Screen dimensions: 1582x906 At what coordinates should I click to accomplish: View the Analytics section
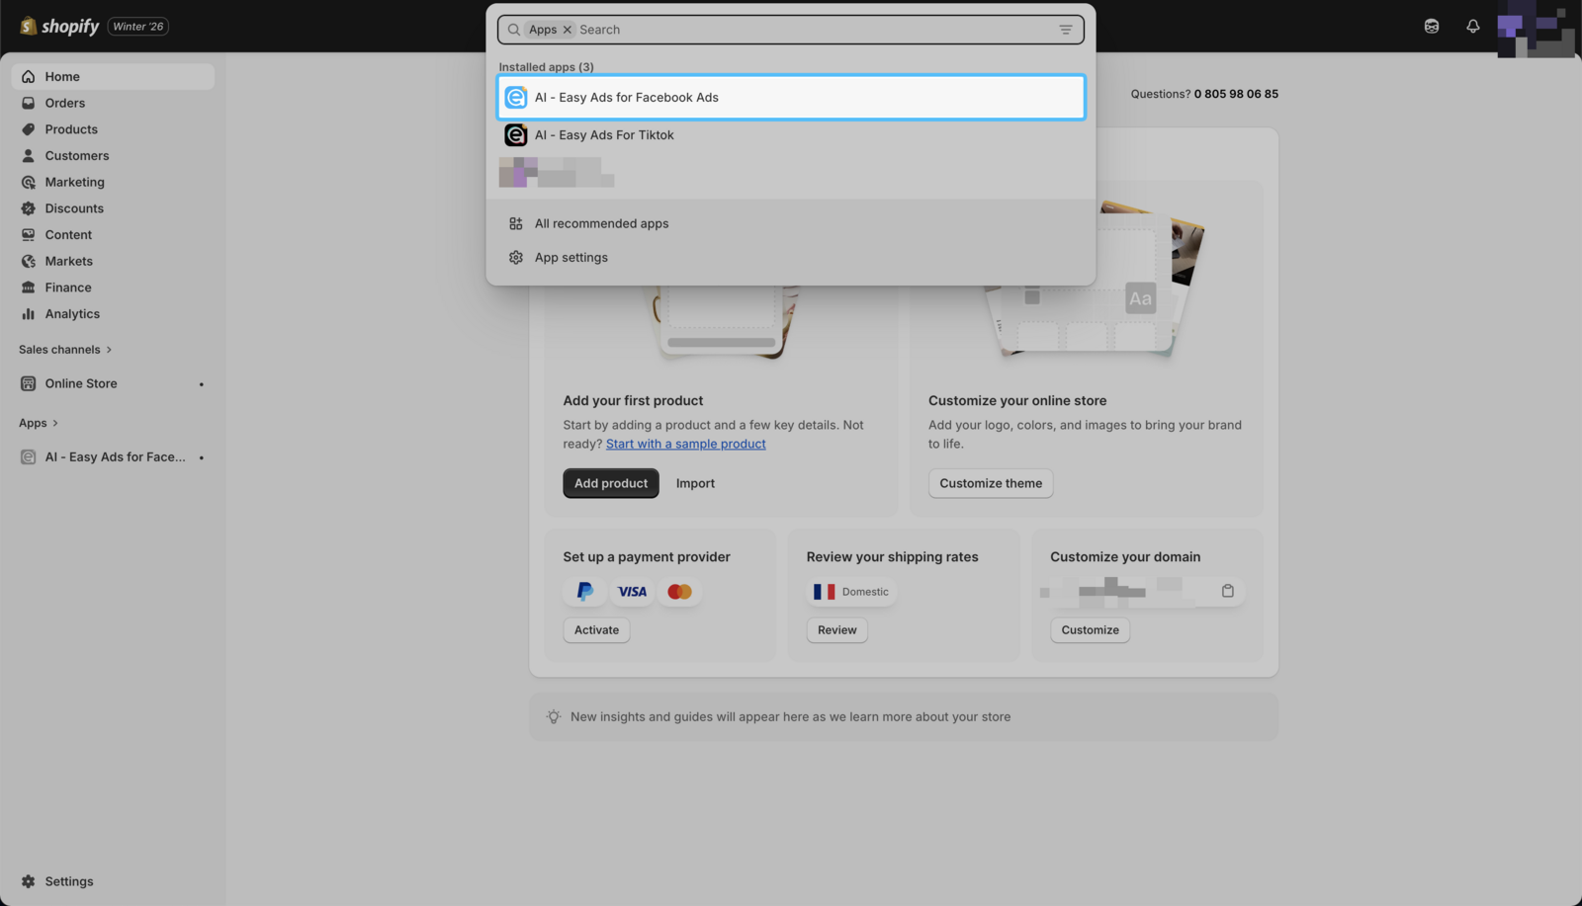[x=71, y=313]
